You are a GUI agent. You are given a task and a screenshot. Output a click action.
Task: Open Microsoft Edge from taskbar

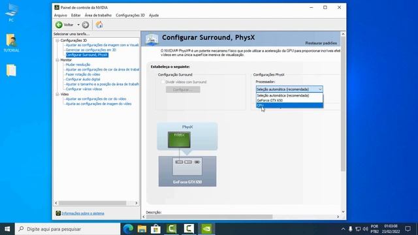tap(128, 229)
